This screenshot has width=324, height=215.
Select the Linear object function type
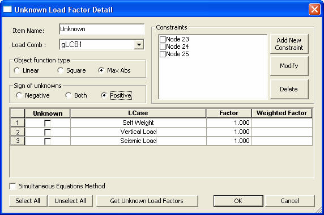(x=17, y=70)
